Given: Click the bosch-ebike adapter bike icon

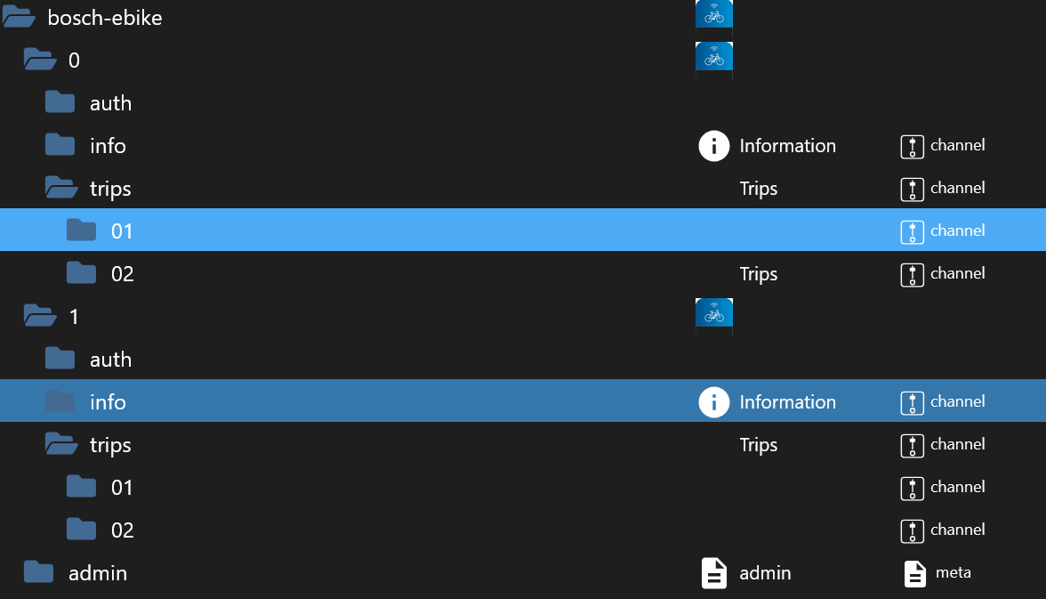Looking at the screenshot, I should (713, 14).
